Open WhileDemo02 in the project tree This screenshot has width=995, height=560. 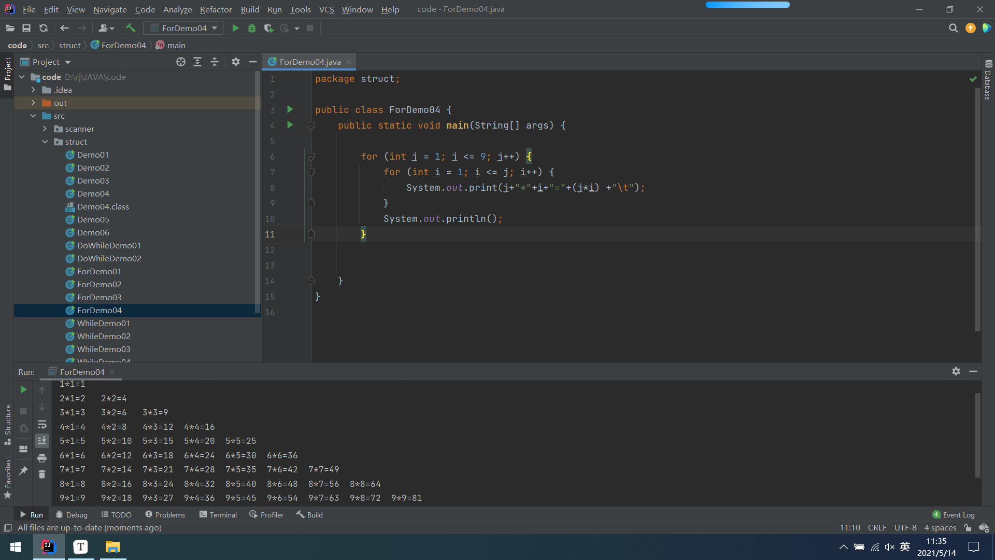click(x=104, y=336)
